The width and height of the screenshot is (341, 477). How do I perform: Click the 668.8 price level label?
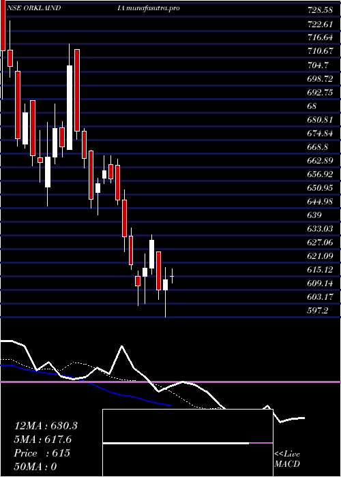pos(318,147)
